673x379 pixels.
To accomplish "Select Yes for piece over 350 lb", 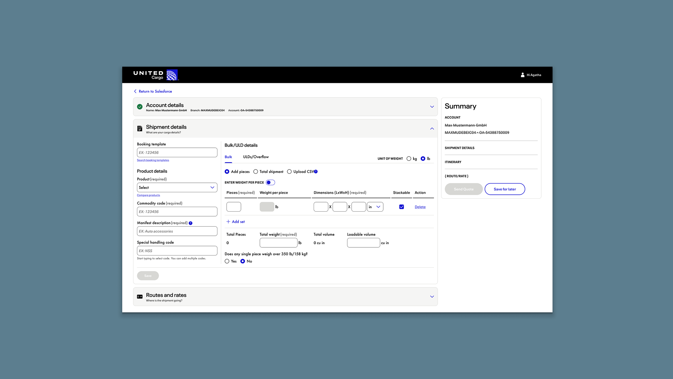I will pos(227,261).
